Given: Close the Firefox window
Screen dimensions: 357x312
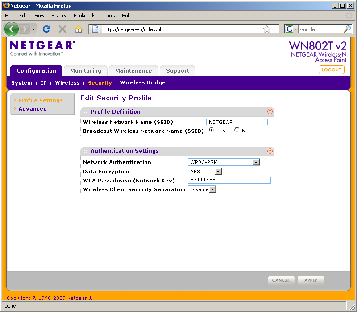Looking at the screenshot, I should [351, 6].
